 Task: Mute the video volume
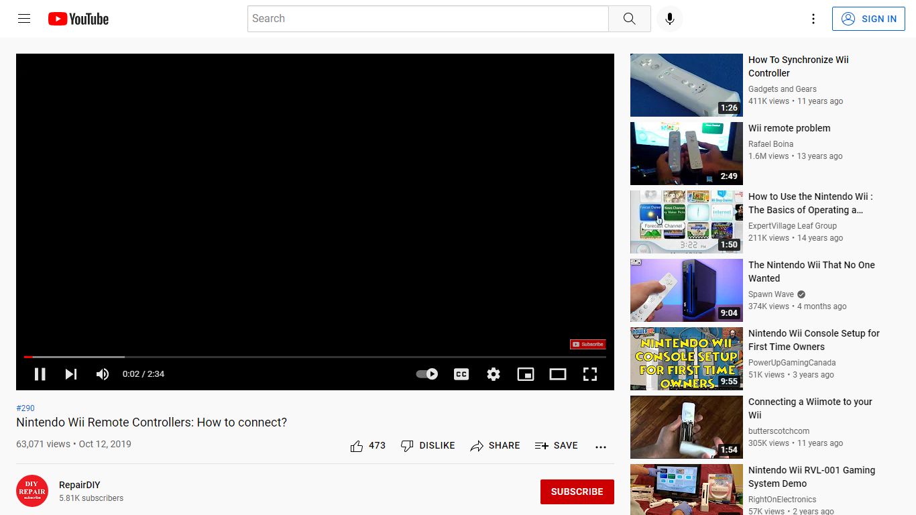click(x=103, y=374)
